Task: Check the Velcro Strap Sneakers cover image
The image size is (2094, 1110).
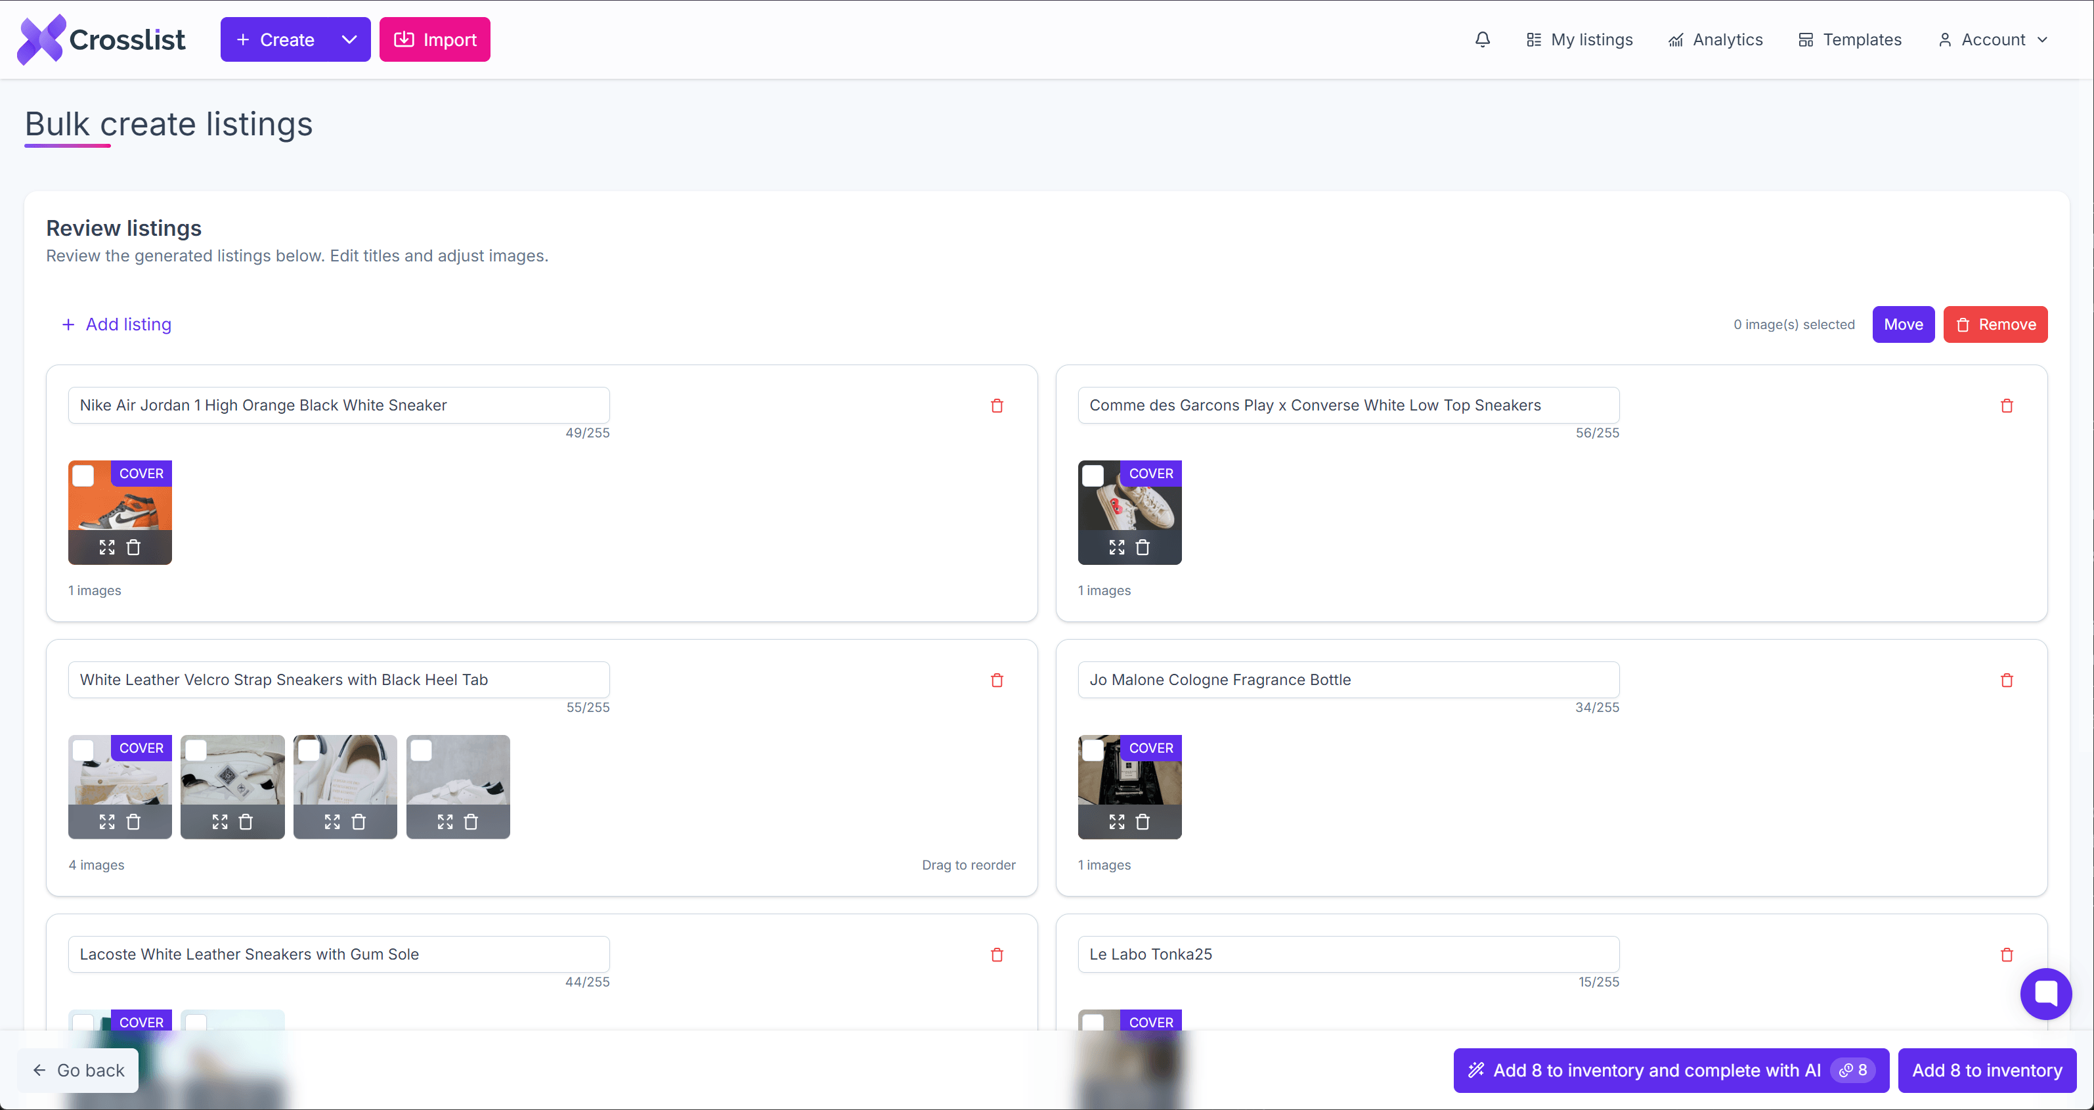Action: (84, 750)
